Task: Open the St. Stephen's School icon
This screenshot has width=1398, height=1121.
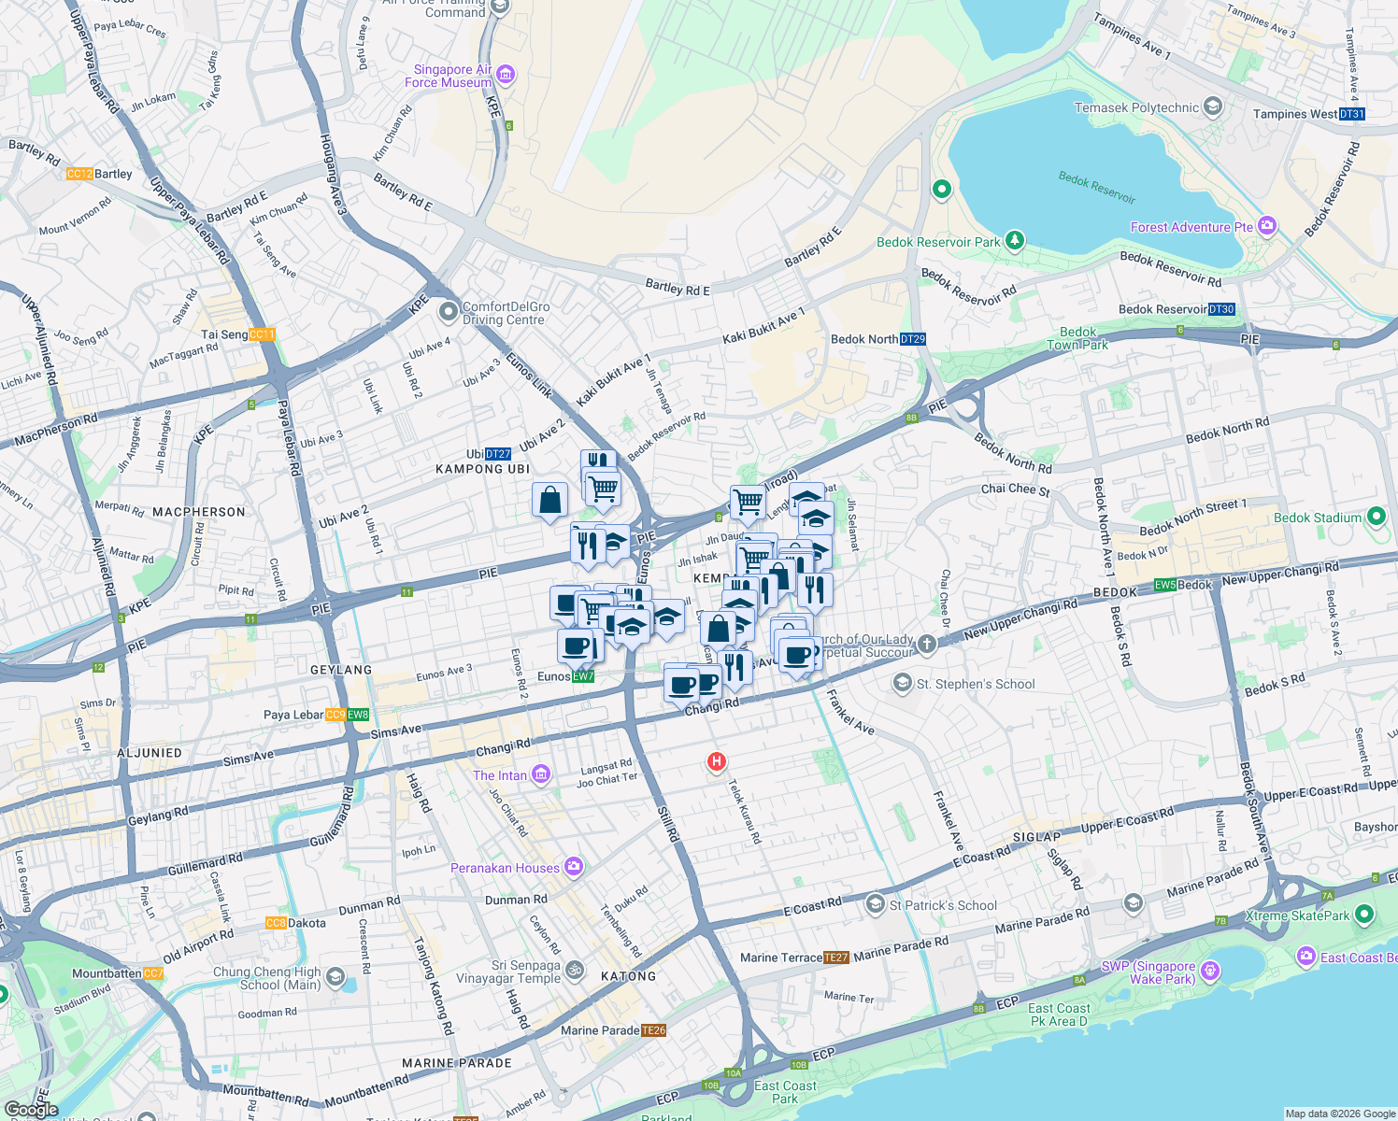Action: [902, 683]
